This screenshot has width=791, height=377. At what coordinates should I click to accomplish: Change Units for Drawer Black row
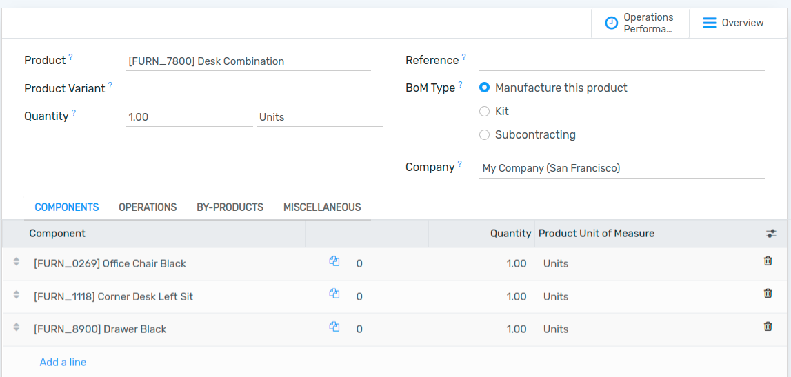(x=556, y=329)
